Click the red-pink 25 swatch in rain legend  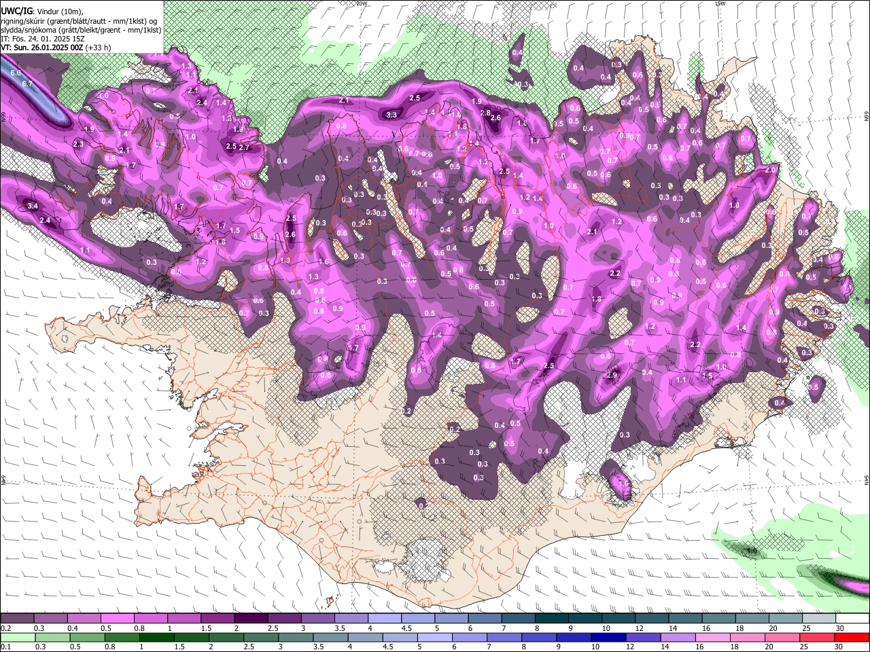(x=817, y=637)
